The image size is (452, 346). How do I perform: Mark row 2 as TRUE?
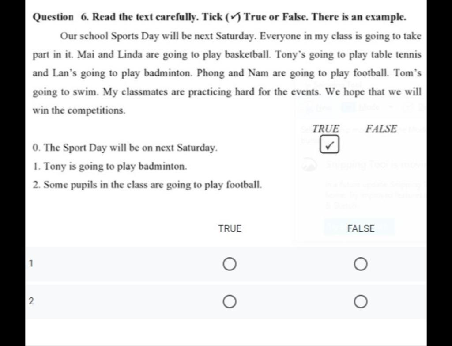click(x=230, y=302)
